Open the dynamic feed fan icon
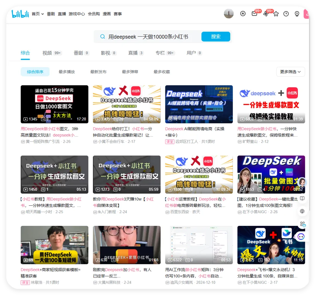Screen dimensions: 316x295 click(266, 14)
